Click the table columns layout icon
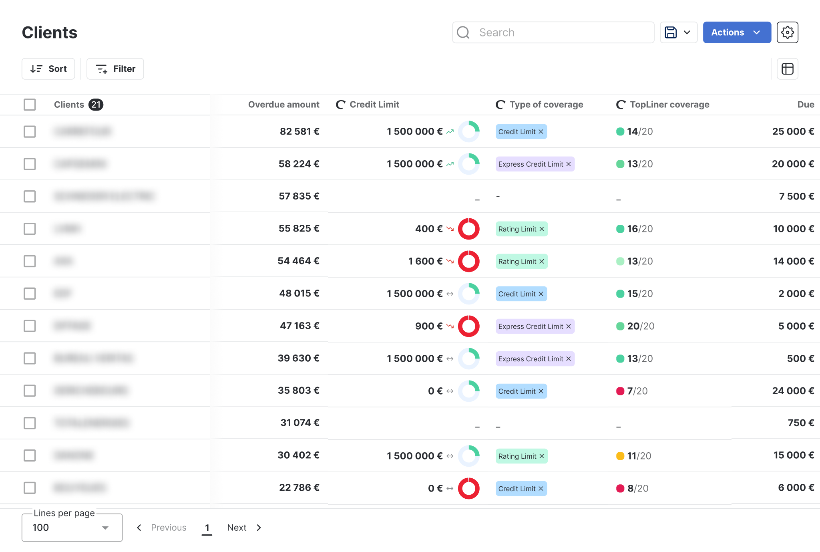Viewport: 820px width, 552px height. click(787, 69)
